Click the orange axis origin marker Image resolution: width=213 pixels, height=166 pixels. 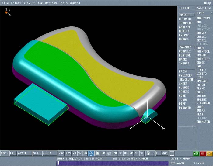tap(6, 12)
